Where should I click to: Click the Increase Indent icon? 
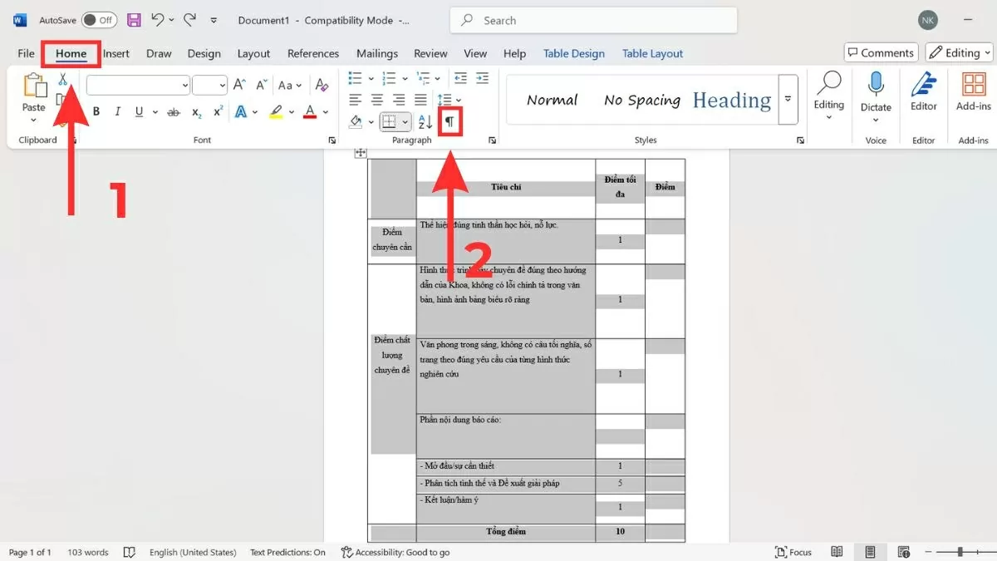coord(482,77)
